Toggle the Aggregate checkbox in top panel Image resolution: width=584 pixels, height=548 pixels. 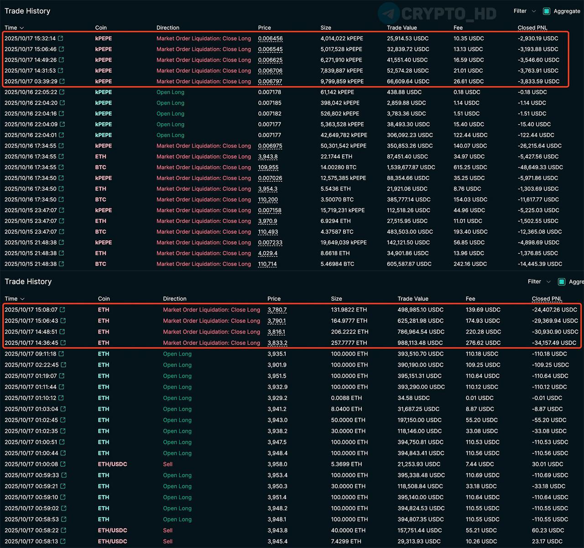coord(547,11)
